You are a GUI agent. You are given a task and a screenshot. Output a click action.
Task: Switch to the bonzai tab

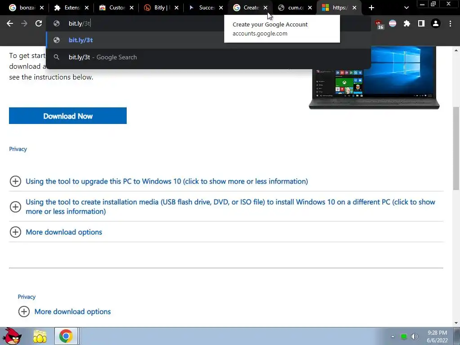point(23,8)
